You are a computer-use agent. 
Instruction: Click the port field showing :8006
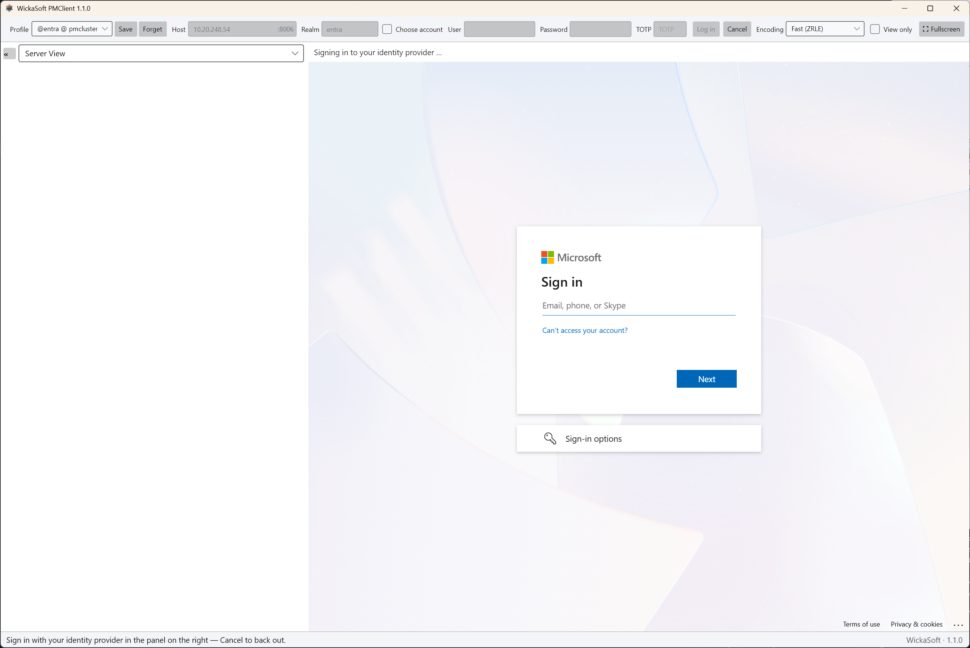click(285, 29)
